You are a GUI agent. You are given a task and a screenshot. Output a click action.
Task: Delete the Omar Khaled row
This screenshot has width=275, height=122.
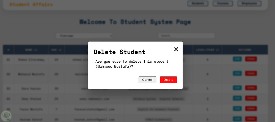251,98
